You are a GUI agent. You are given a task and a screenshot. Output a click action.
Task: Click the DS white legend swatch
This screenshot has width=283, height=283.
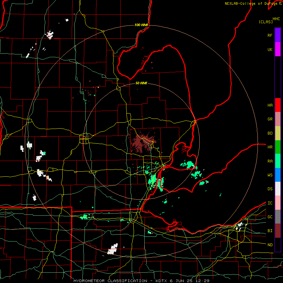(x=278, y=189)
